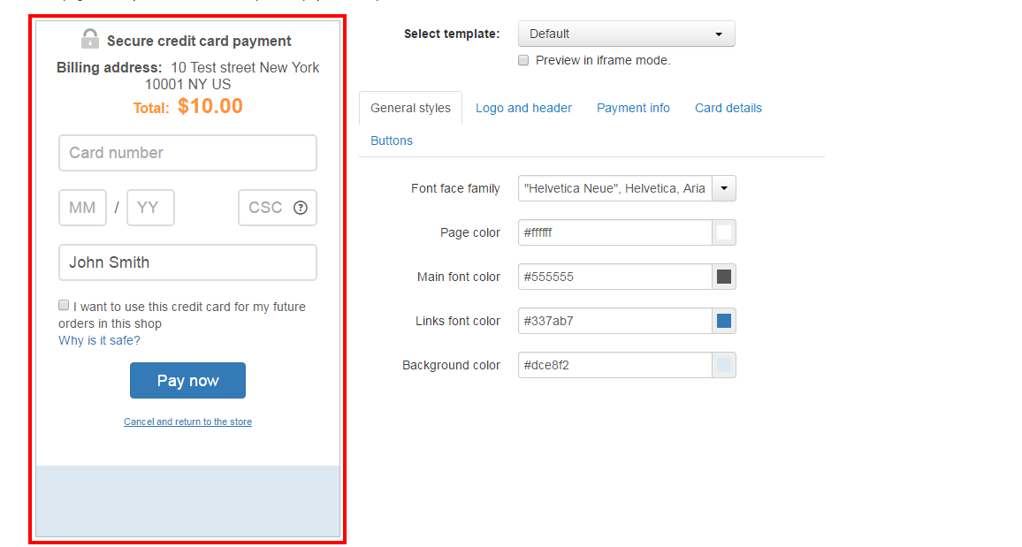Click the cardholder name field John Smith
This screenshot has width=1022, height=547.
187,262
